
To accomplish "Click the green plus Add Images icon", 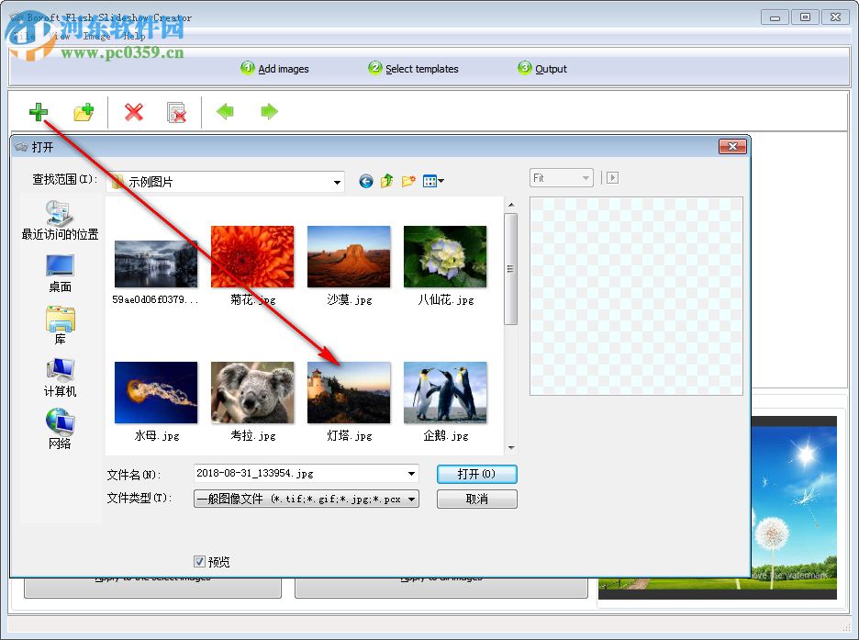I will 38,112.
